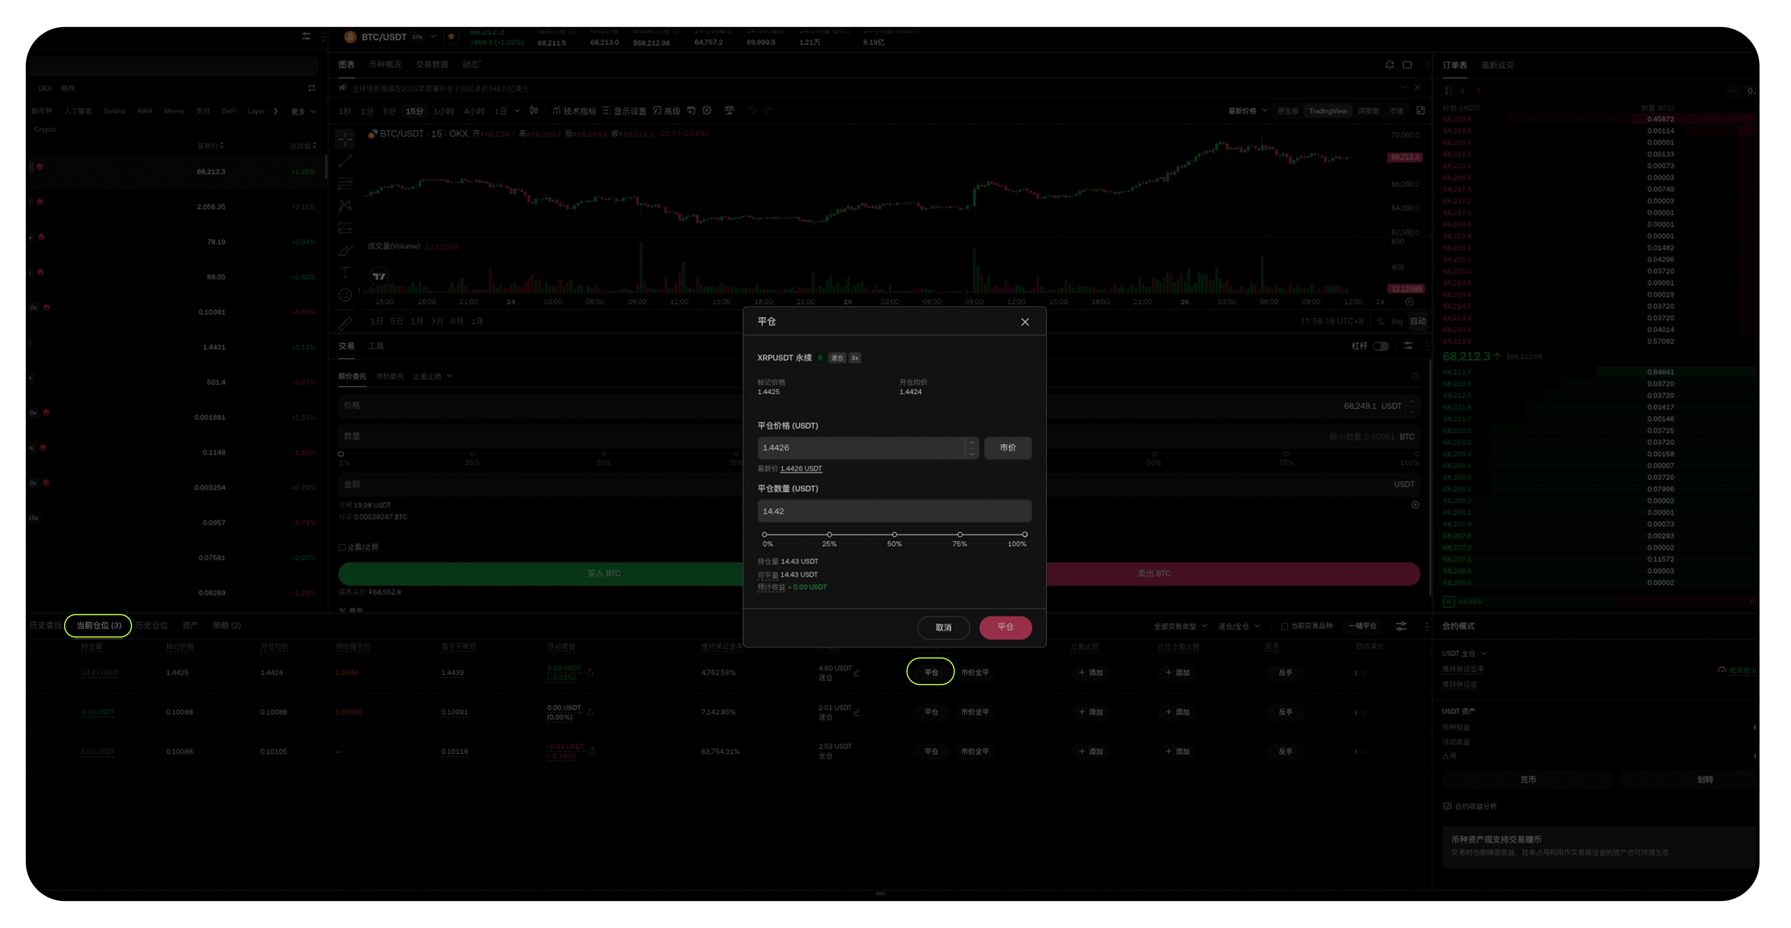Open the price alert bell icon
The image size is (1791, 928).
click(x=1389, y=65)
